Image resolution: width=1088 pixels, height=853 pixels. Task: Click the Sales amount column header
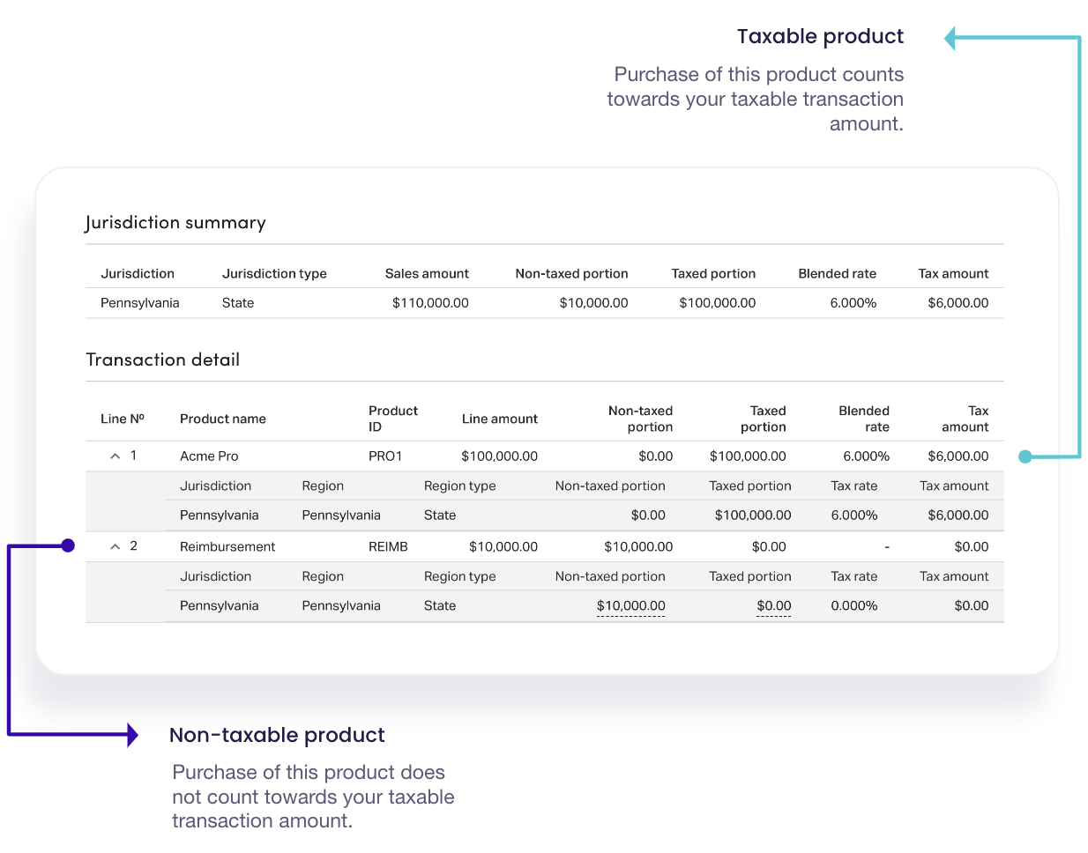[427, 274]
